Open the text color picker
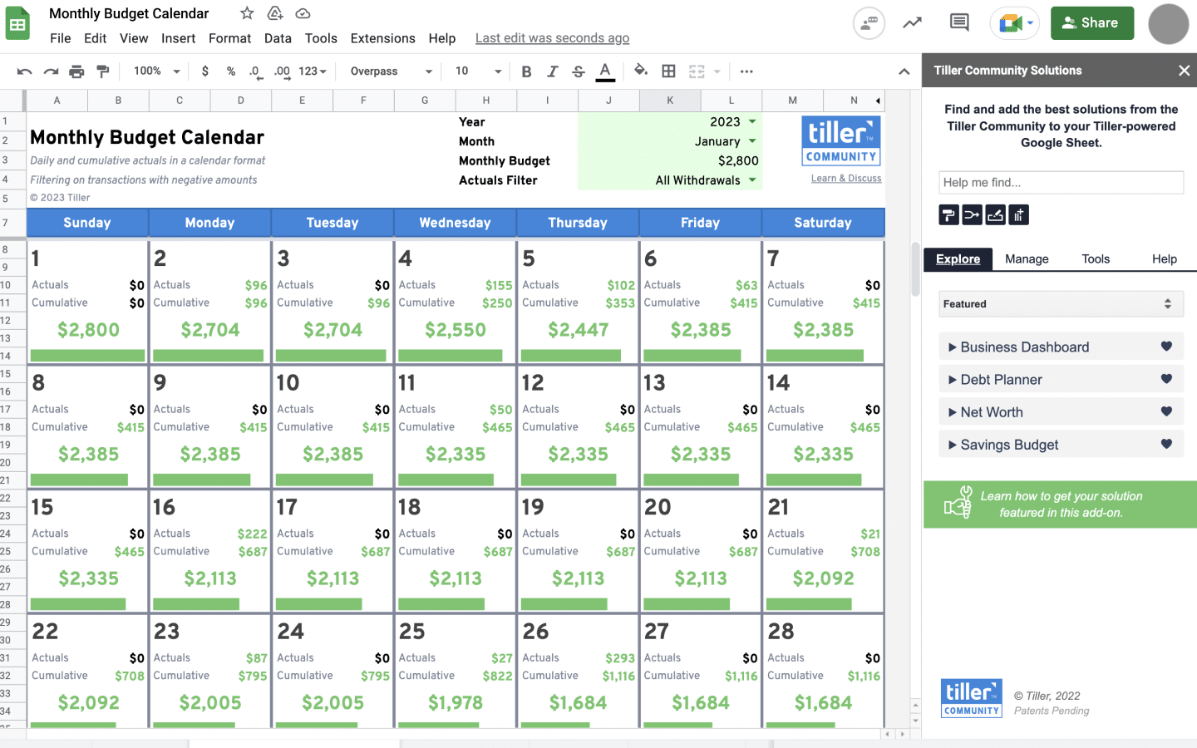1197x748 pixels. click(x=604, y=71)
